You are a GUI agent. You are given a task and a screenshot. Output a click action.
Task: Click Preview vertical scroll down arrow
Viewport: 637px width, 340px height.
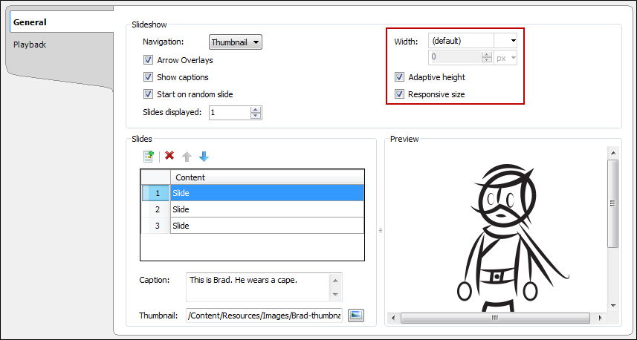point(613,306)
